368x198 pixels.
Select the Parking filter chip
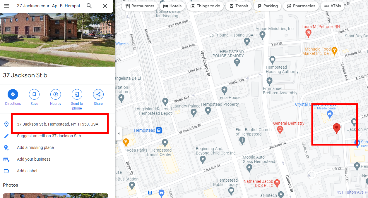pos(268,6)
